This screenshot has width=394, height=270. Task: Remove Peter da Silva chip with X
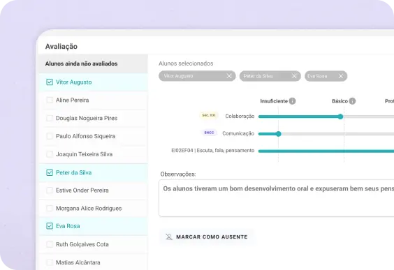pyautogui.click(x=294, y=76)
